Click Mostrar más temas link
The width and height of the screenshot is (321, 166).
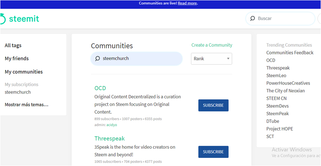pyautogui.click(x=27, y=105)
